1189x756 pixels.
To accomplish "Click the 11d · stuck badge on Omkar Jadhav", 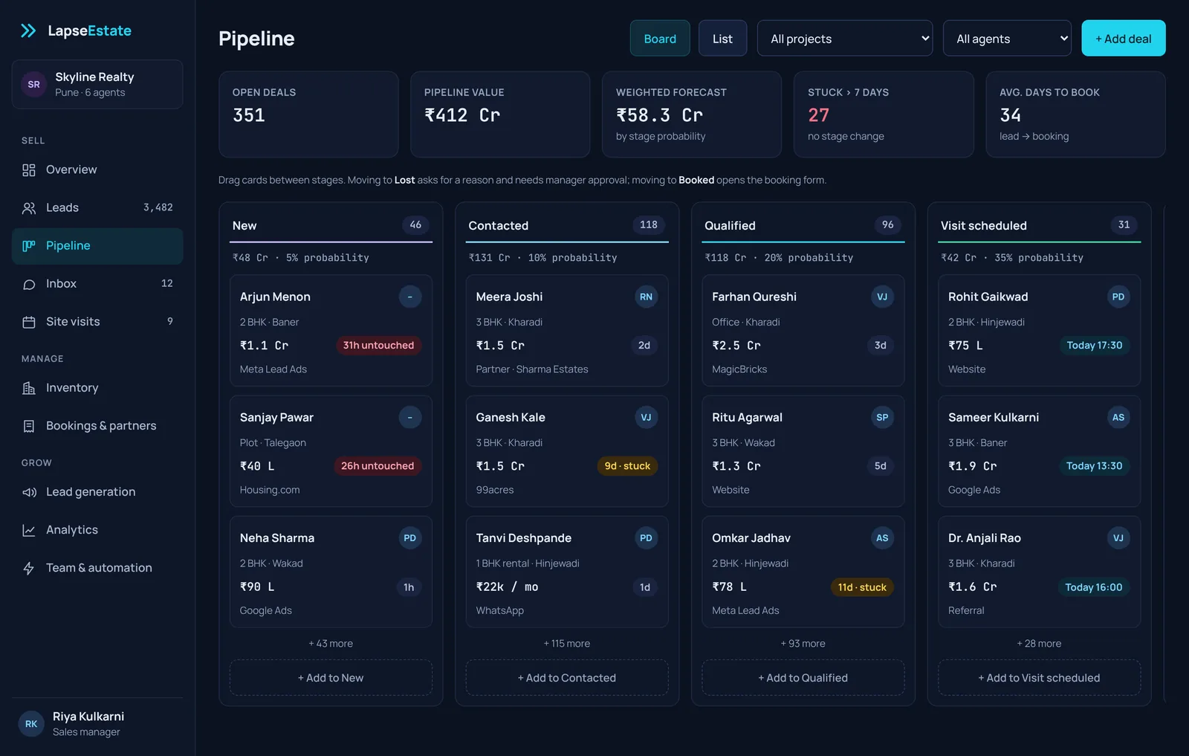I will [x=862, y=587].
